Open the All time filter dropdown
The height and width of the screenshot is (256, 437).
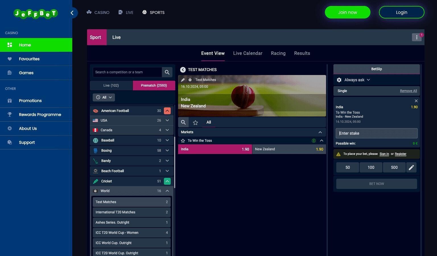coord(104,97)
